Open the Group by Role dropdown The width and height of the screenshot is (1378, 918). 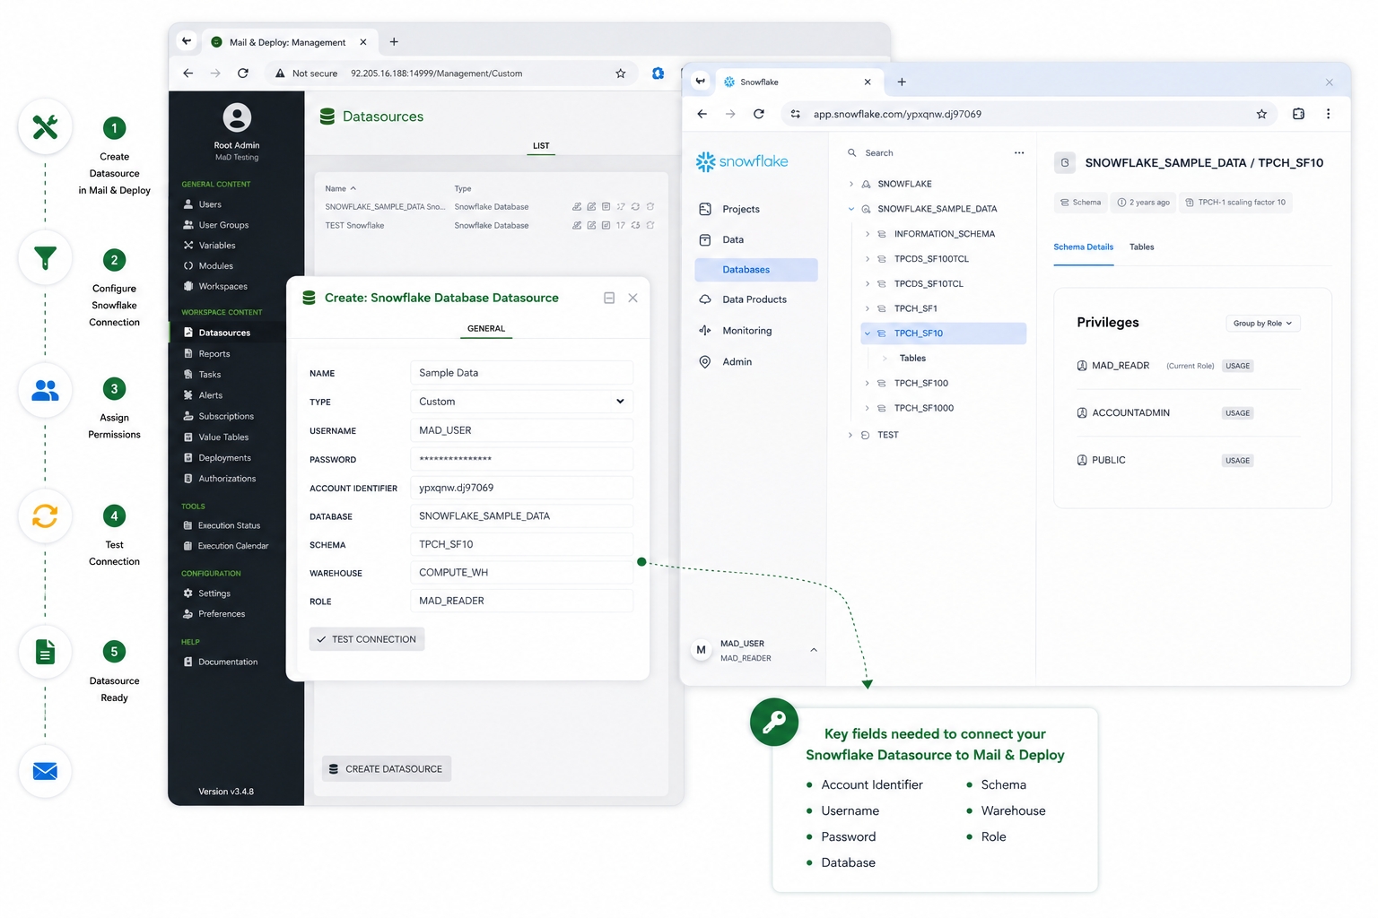pos(1262,324)
